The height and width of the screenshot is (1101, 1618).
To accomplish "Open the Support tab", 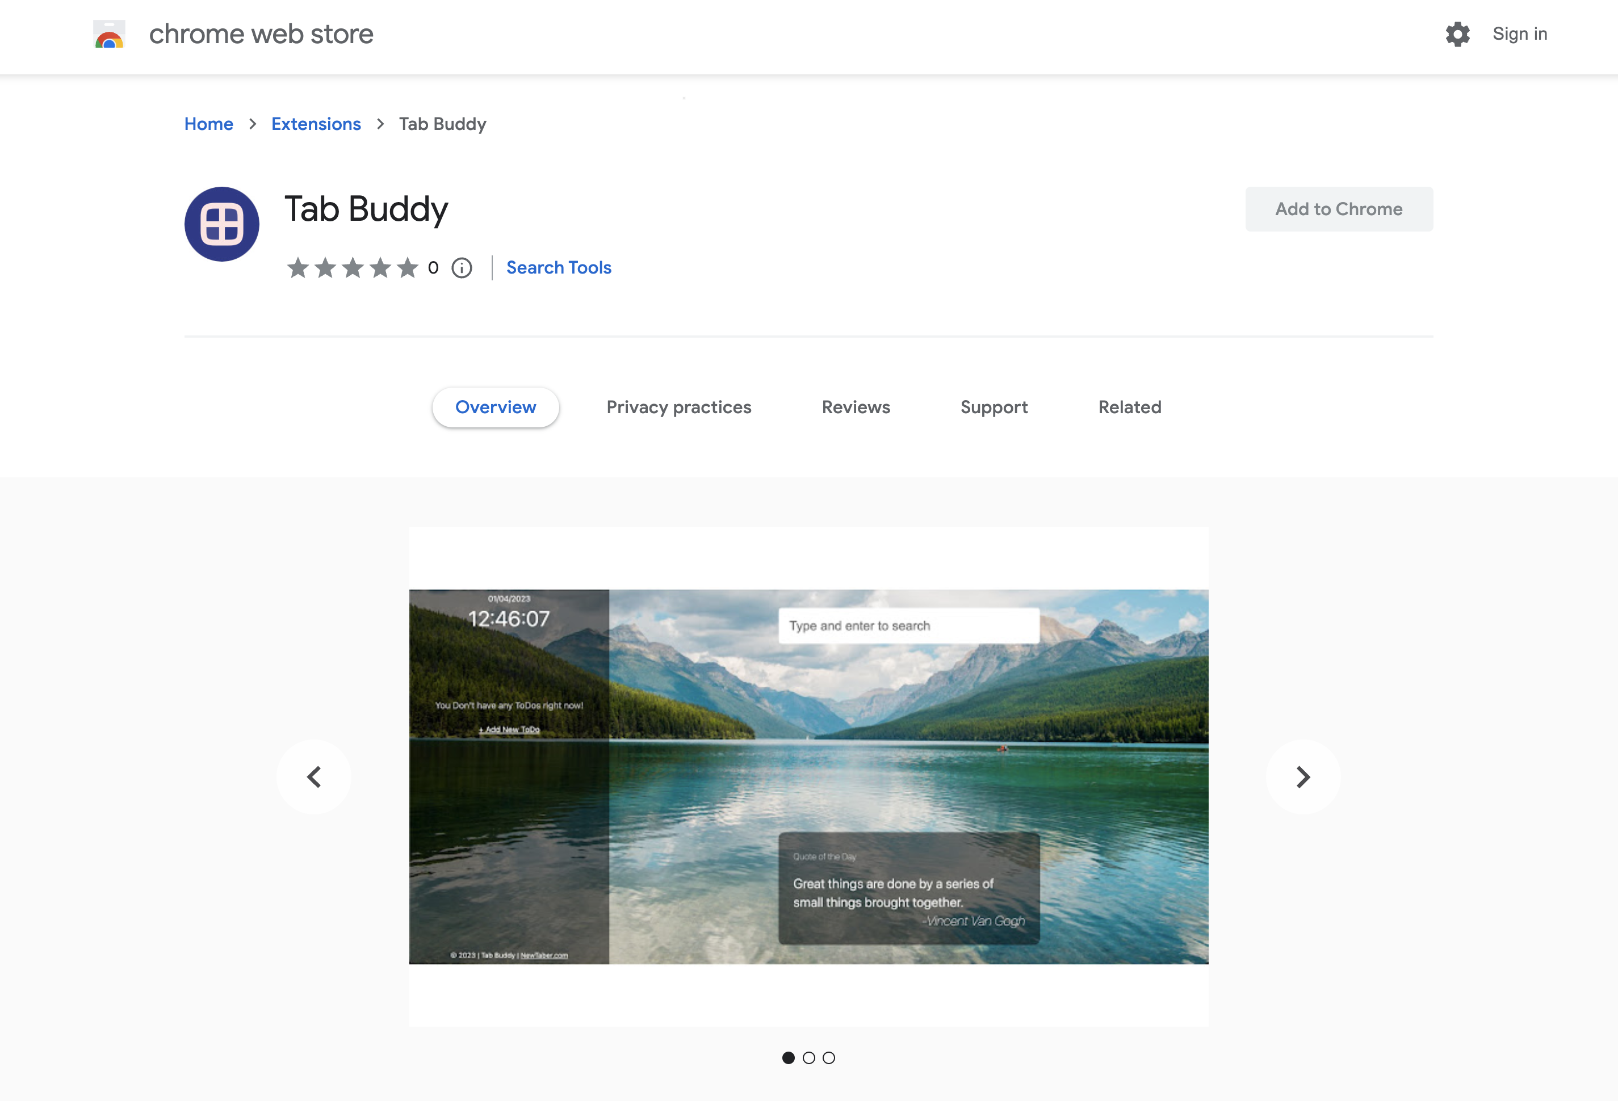I will pos(994,407).
